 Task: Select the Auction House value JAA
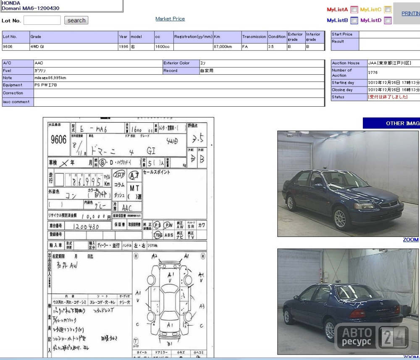[x=389, y=63]
